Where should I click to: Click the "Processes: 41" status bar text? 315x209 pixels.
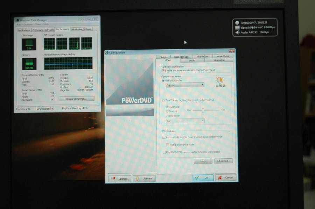tap(23, 109)
